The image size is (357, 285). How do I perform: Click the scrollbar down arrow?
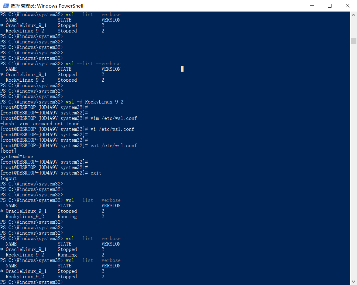click(x=353, y=282)
